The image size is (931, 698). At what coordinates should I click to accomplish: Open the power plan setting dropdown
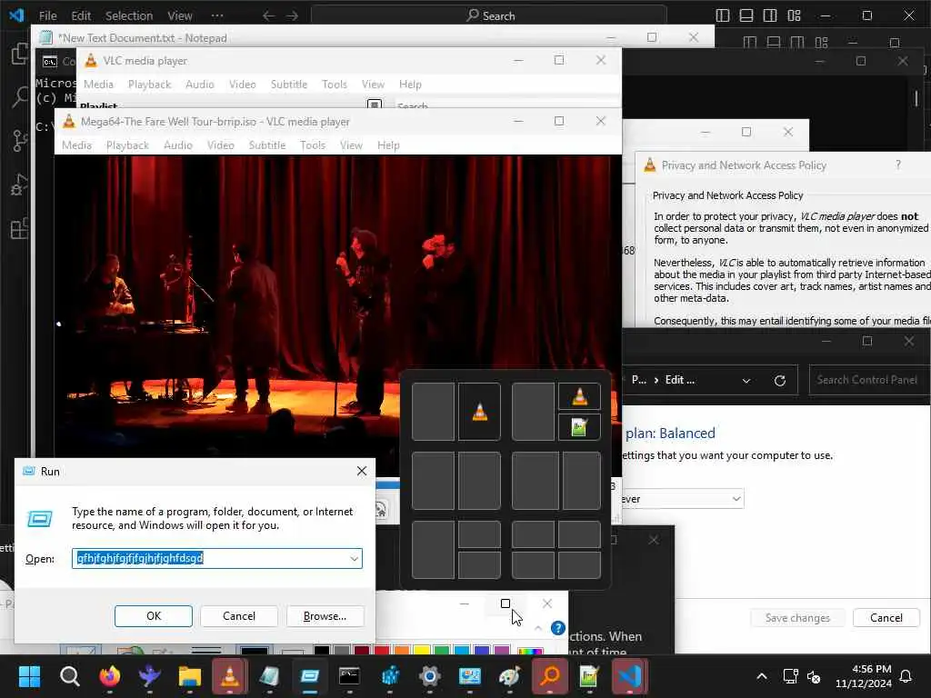tap(683, 499)
